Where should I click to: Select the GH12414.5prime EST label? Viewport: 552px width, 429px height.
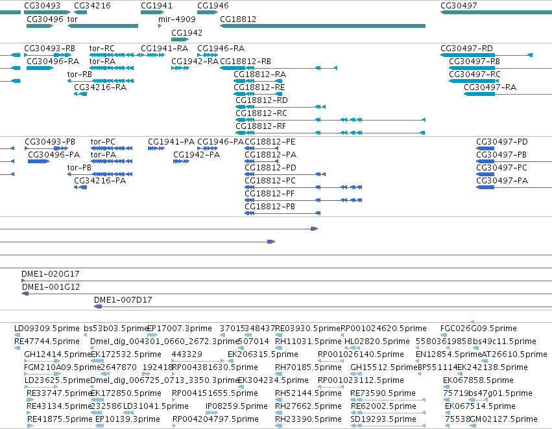pyautogui.click(x=57, y=354)
